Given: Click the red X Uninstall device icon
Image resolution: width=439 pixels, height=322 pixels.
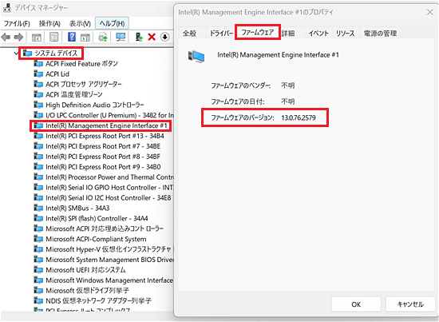Looking at the screenshot, I should [x=152, y=37].
